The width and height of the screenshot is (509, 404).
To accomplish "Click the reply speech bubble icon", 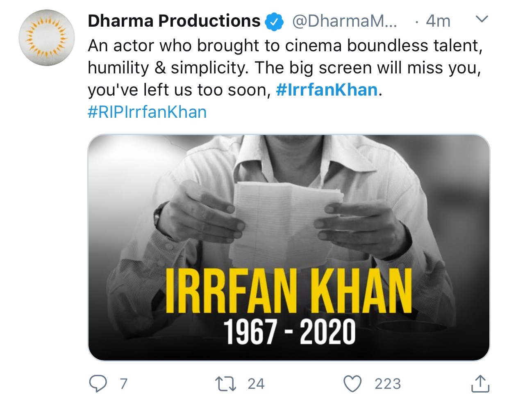I will click(x=98, y=384).
